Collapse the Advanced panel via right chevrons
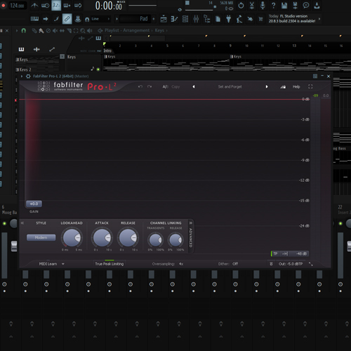This screenshot has width=351, height=351. (191, 223)
